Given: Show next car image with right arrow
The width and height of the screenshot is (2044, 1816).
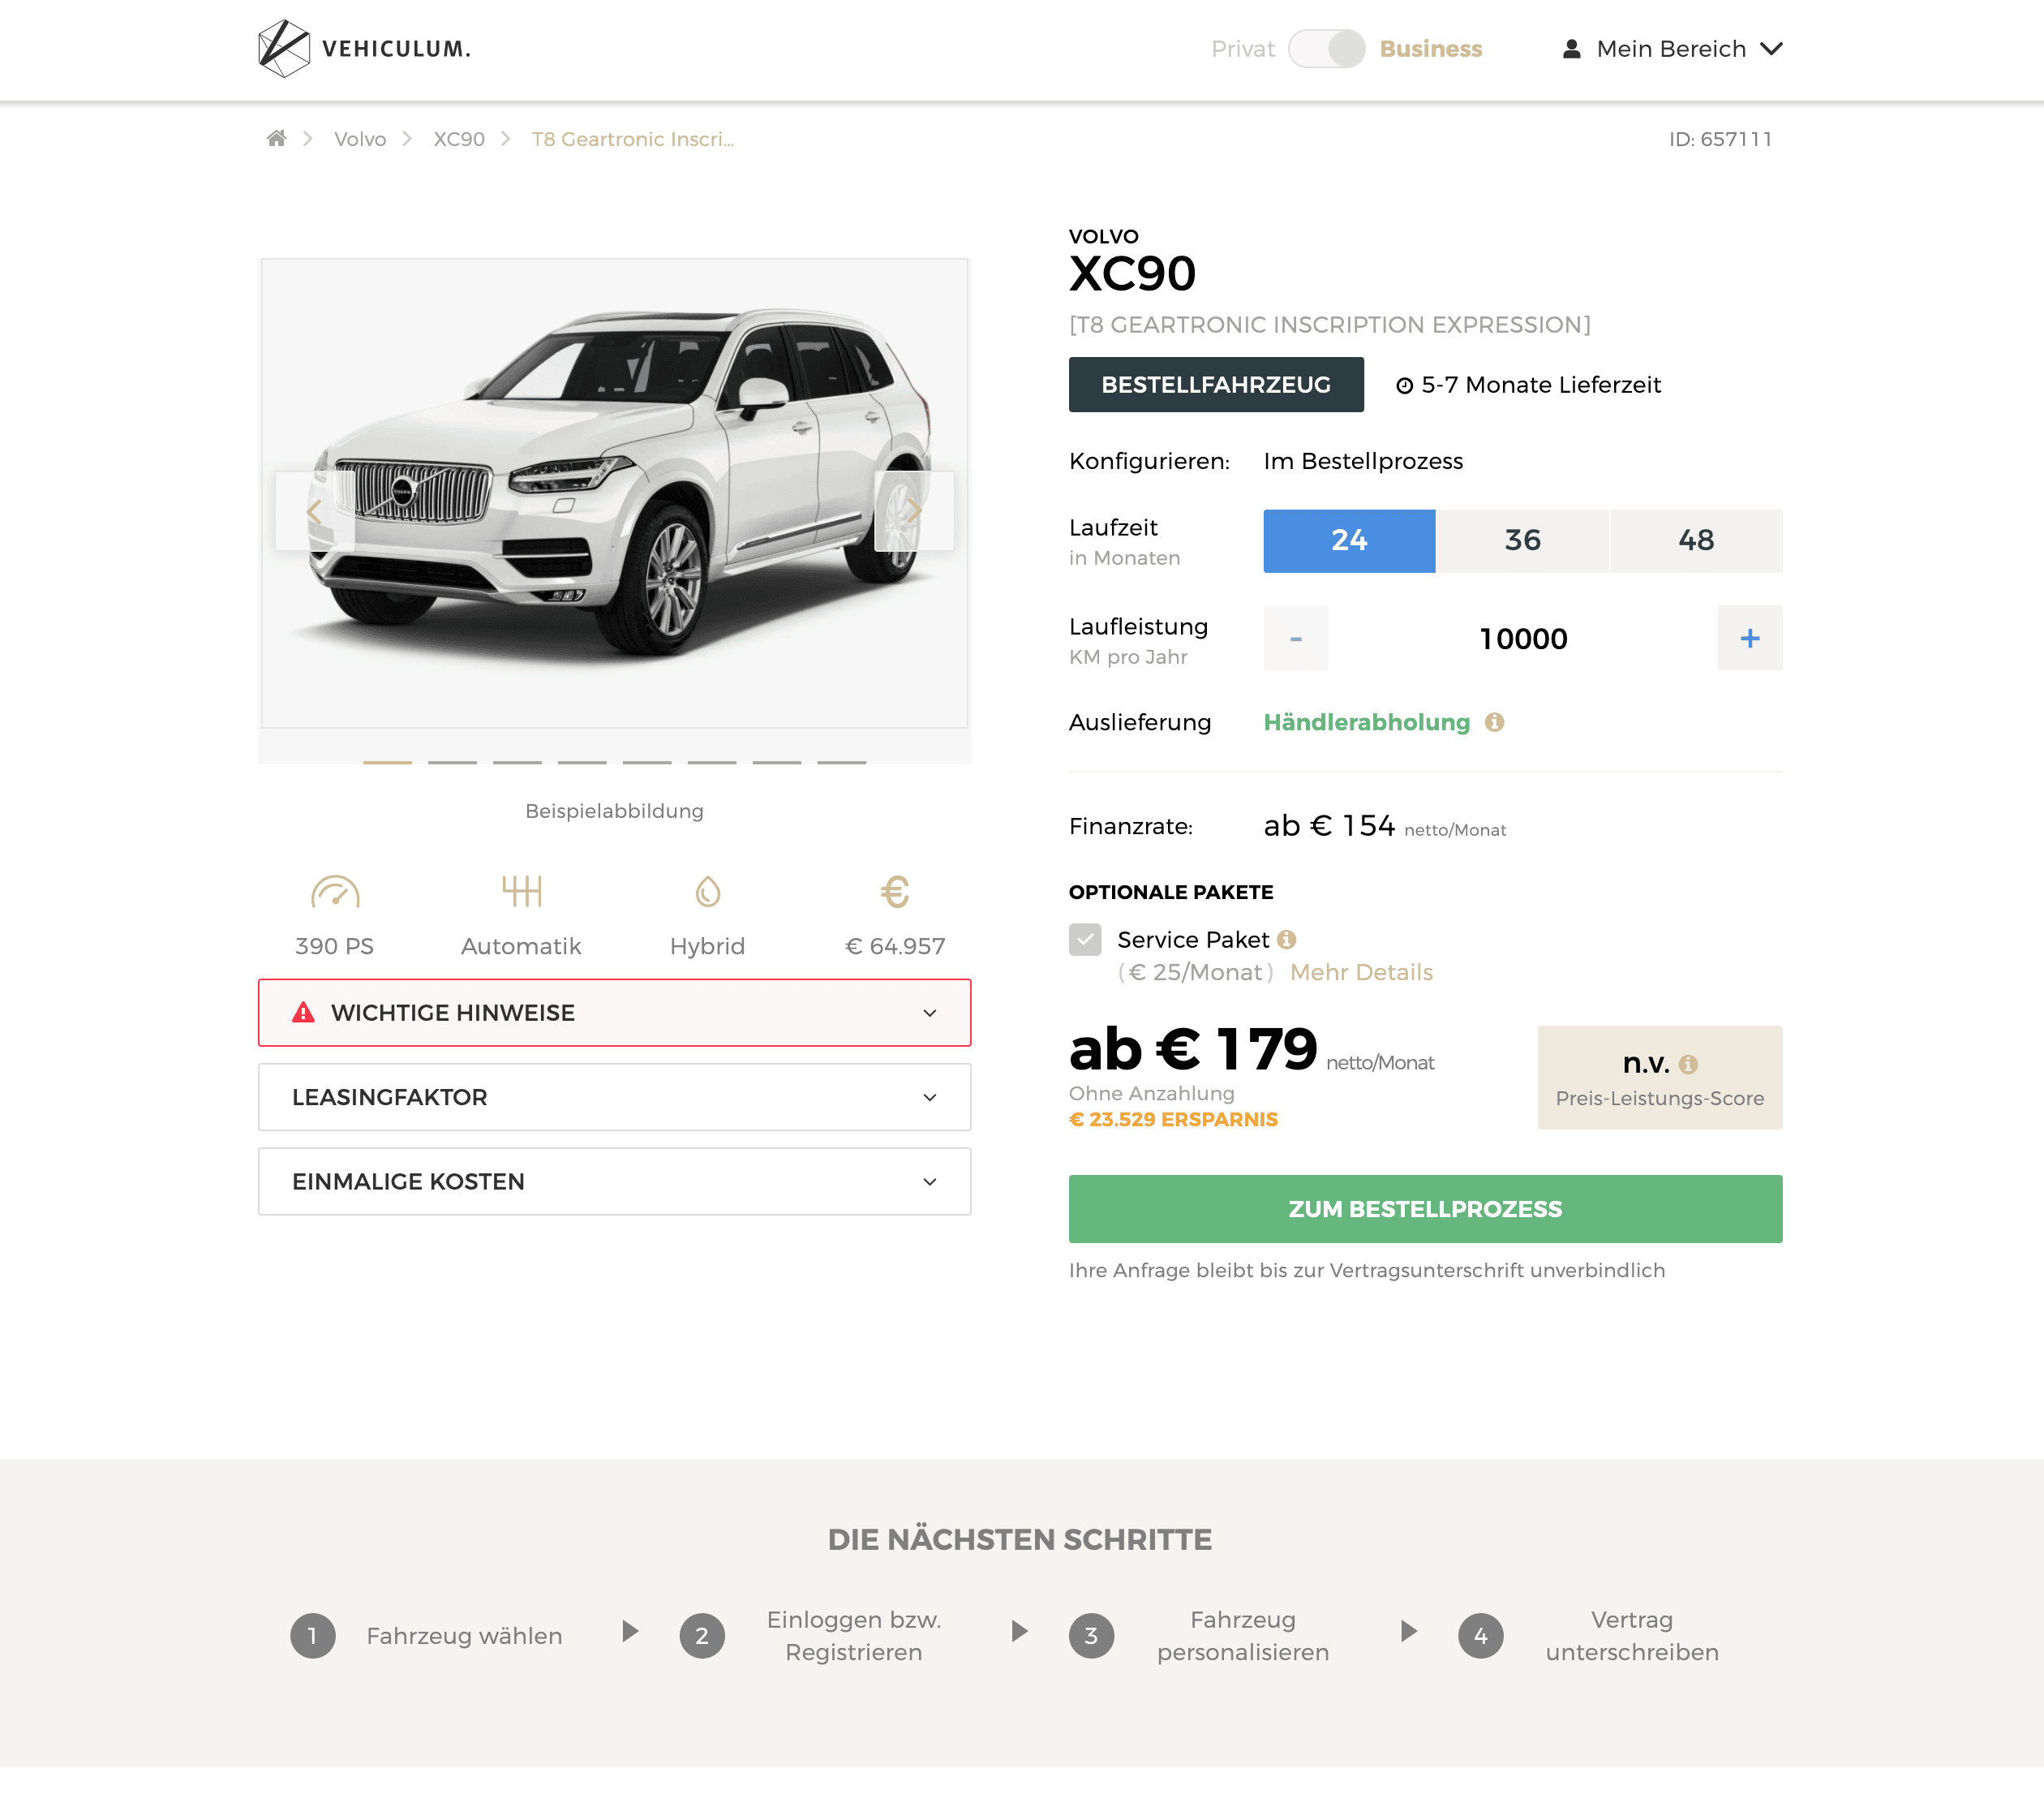Looking at the screenshot, I should click(x=913, y=511).
